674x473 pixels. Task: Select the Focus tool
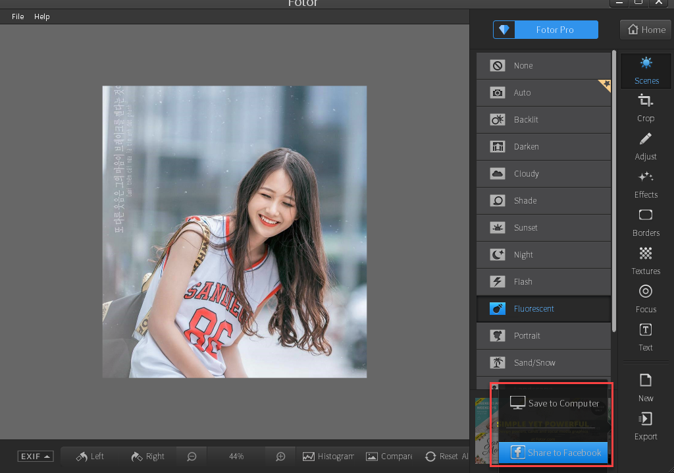645,299
